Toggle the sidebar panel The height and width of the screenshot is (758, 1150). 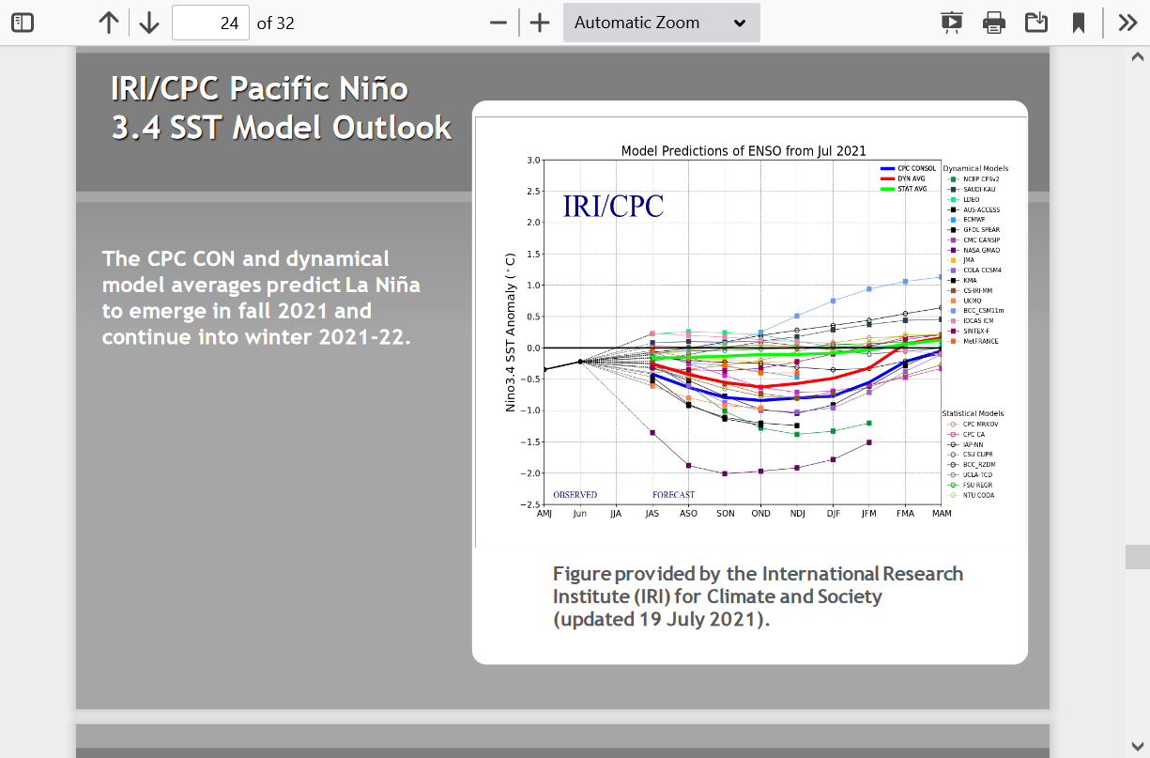23,23
